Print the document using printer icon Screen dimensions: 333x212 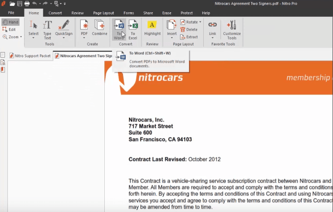[27, 4]
